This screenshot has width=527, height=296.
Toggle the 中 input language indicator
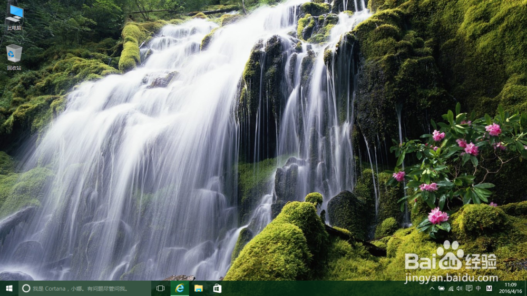click(x=479, y=288)
